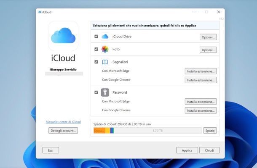Click the Esci button
This screenshot has height=168, width=257.
[x=51, y=150]
